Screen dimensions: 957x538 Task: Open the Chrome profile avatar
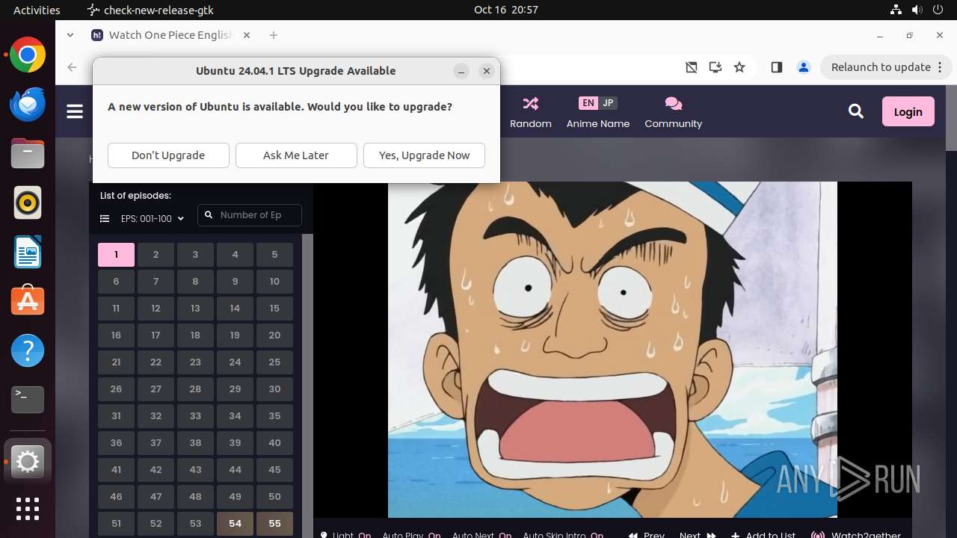804,67
